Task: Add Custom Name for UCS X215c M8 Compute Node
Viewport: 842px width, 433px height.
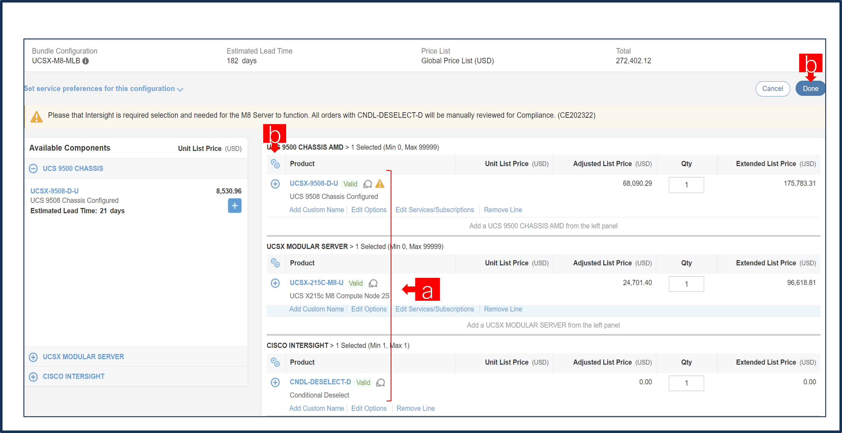Action: (316, 309)
